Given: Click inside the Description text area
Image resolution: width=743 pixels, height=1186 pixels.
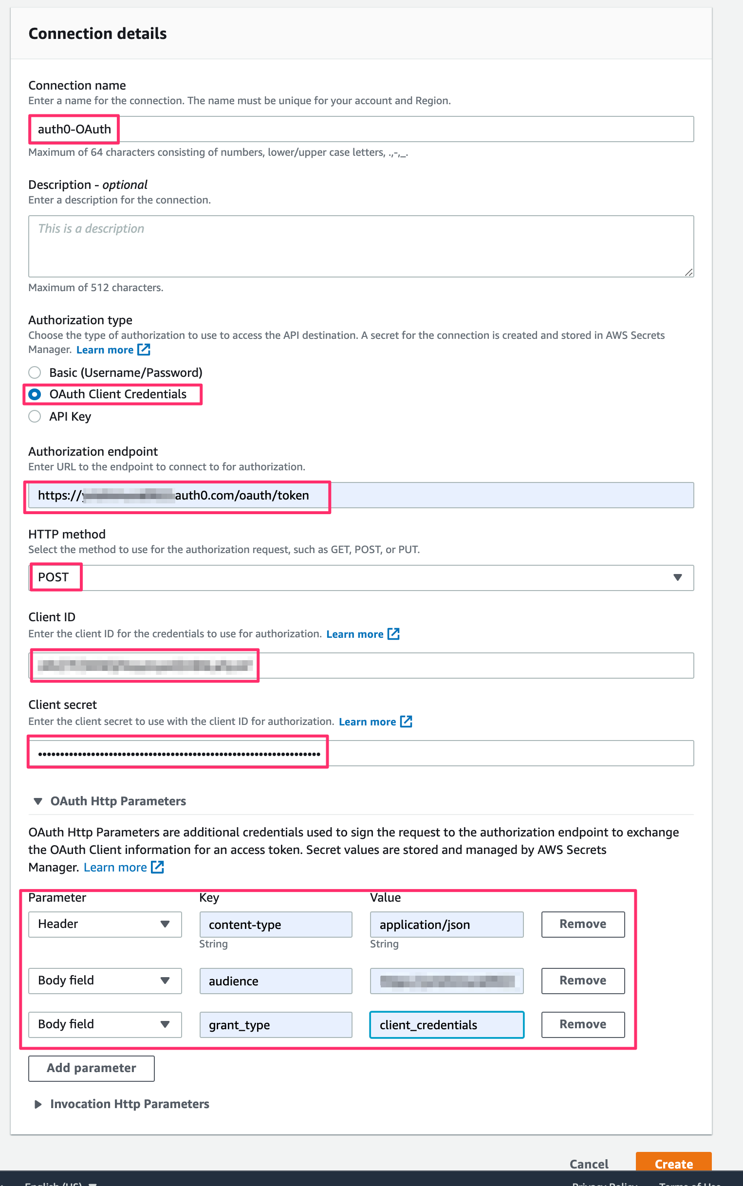Looking at the screenshot, I should click(361, 246).
